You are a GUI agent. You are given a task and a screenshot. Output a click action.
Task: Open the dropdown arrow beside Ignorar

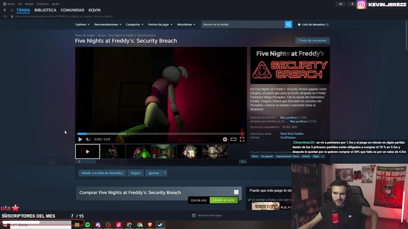coord(165,173)
